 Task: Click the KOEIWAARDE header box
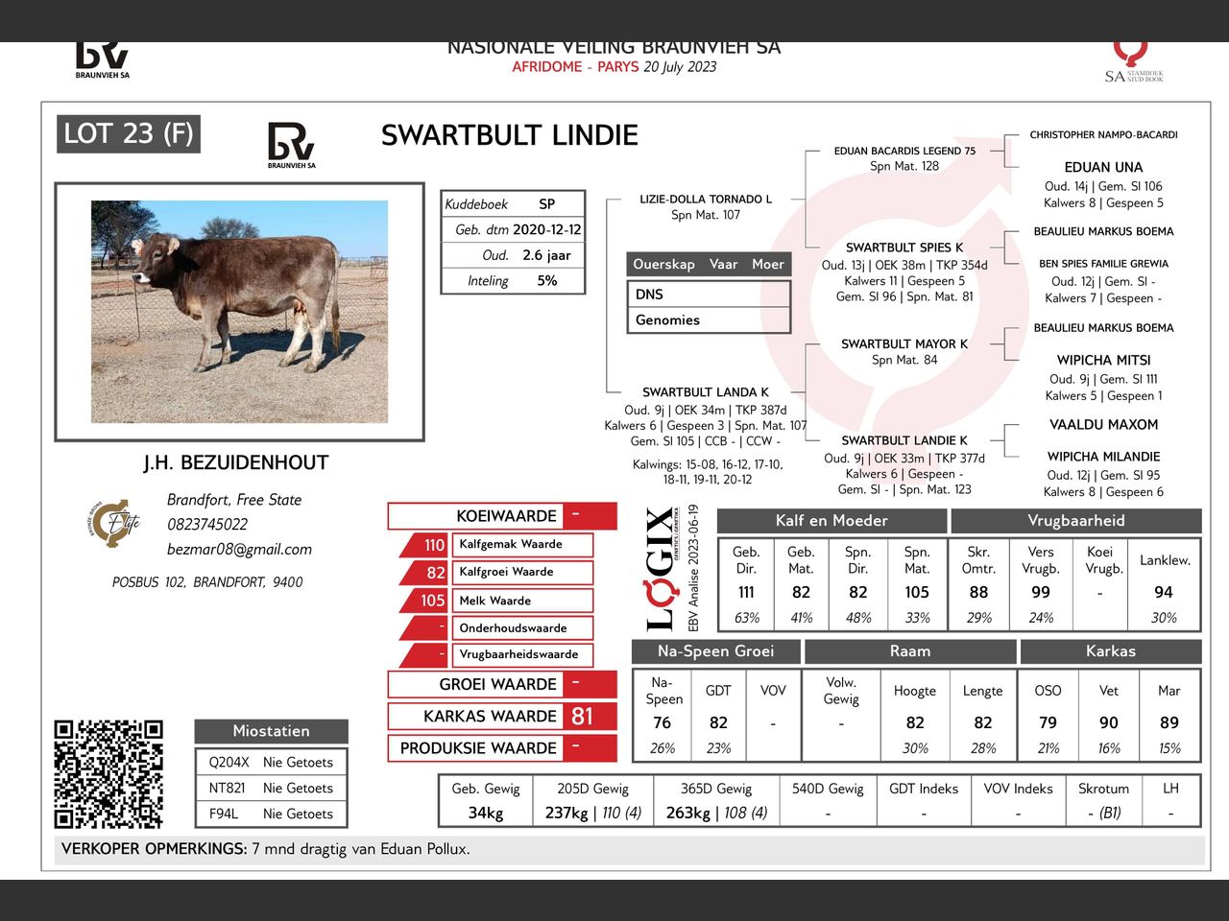tap(502, 515)
